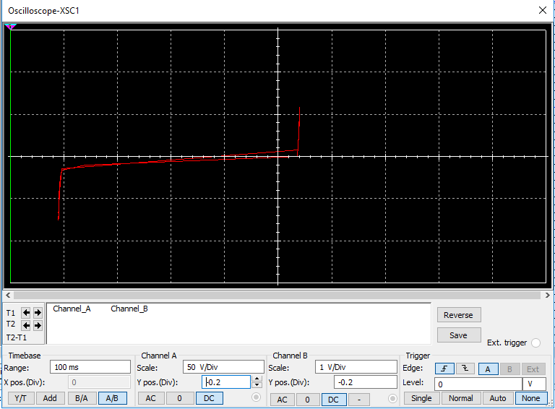
Task: Set Channel A coupling to AC
Action: [x=150, y=398]
